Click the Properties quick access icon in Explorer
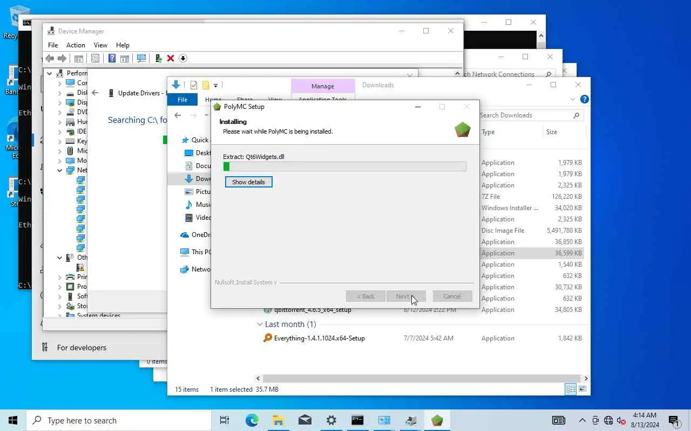 [193, 85]
